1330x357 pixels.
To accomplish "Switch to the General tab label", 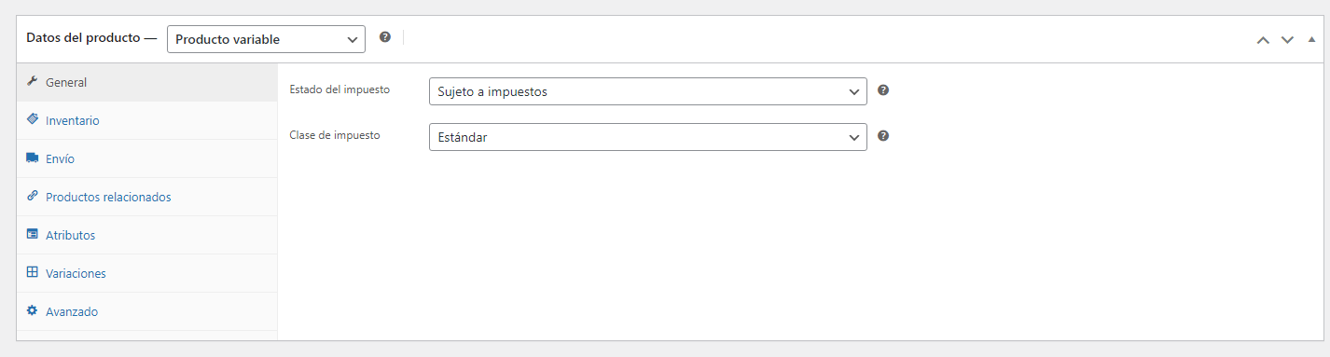I will point(66,82).
